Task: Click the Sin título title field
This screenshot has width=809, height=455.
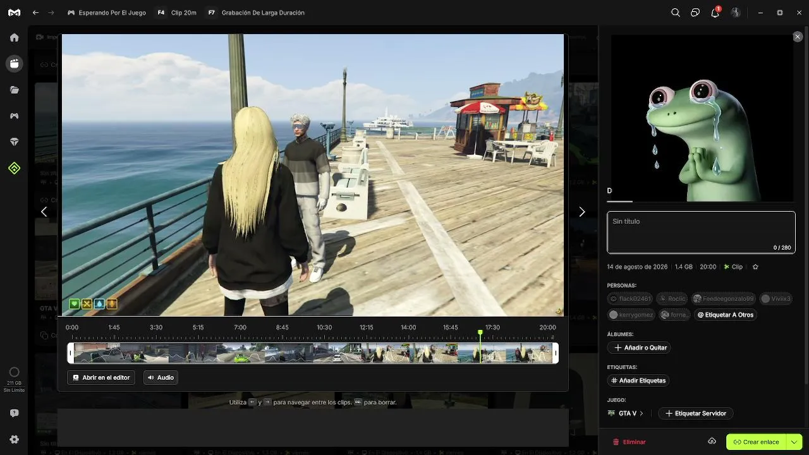Action: [x=701, y=233]
